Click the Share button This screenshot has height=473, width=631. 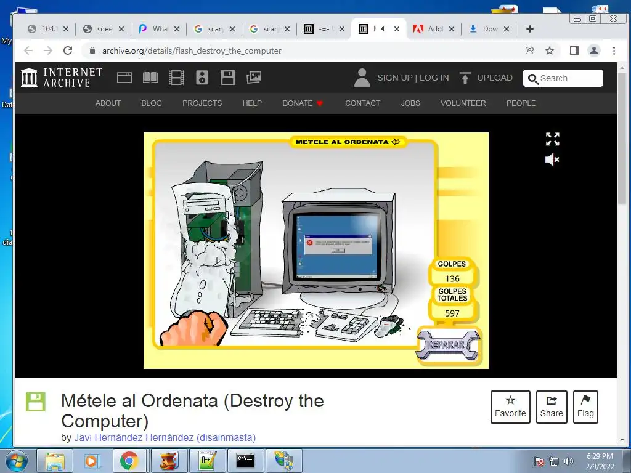tap(552, 407)
